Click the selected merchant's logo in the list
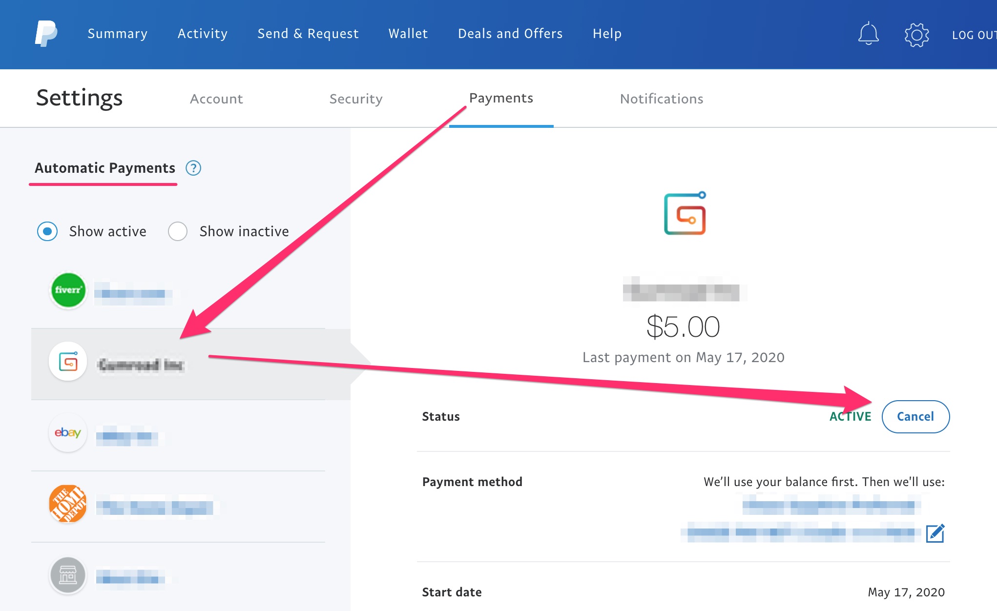The image size is (997, 611). click(x=68, y=362)
